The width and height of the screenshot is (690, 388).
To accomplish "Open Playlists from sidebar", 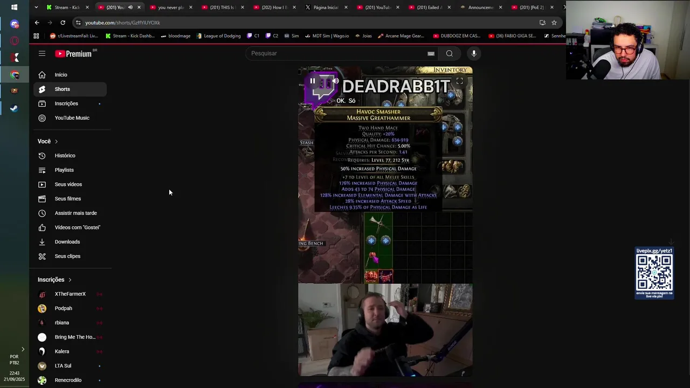I will coord(70,170).
